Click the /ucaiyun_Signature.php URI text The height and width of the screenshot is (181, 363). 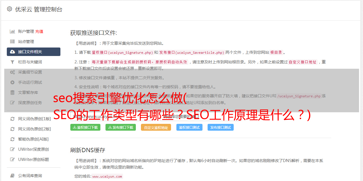[299, 96]
